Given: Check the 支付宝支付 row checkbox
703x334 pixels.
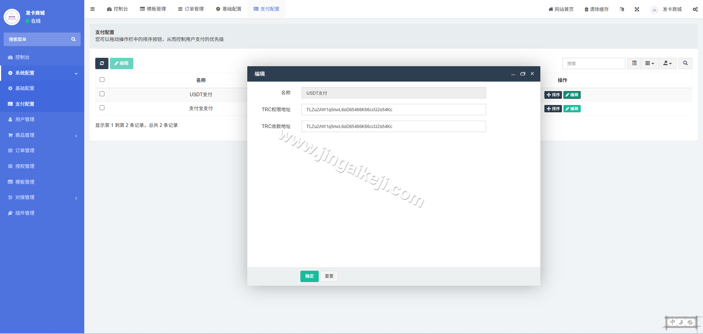Looking at the screenshot, I should coord(102,108).
